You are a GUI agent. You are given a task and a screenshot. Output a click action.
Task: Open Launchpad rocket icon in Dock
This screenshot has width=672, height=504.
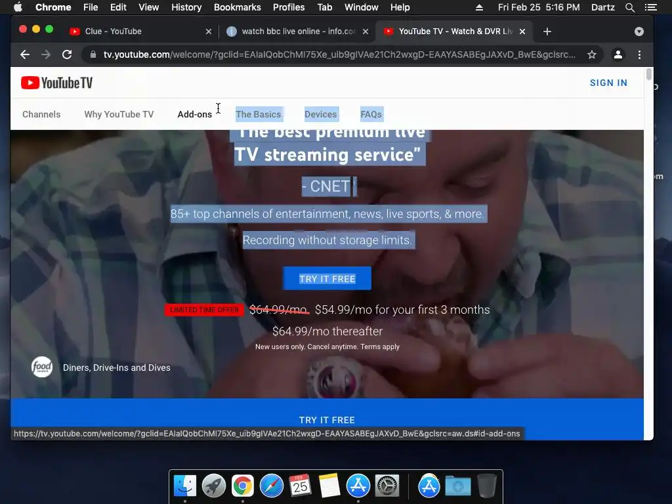(214, 486)
